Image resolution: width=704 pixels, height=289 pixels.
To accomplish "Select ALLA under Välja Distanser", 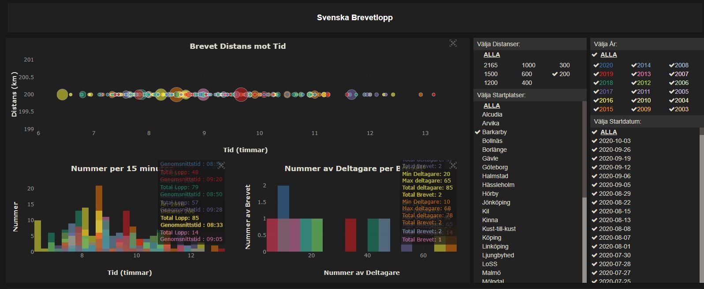I will 492,55.
